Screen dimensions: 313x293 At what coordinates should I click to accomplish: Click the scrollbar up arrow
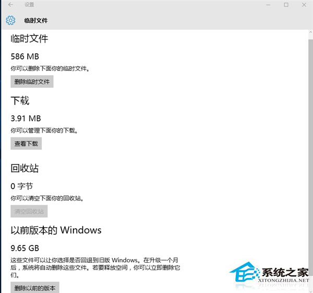tap(310, 32)
